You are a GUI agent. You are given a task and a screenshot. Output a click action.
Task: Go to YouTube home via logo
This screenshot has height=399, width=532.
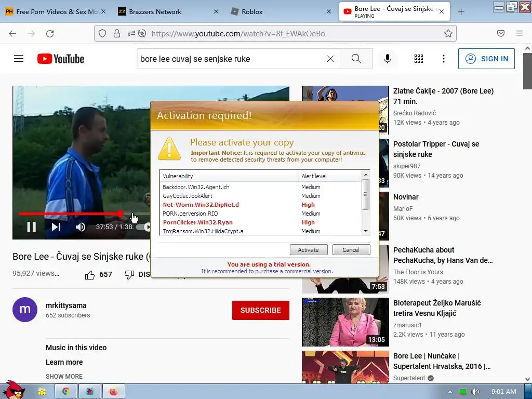tap(61, 59)
